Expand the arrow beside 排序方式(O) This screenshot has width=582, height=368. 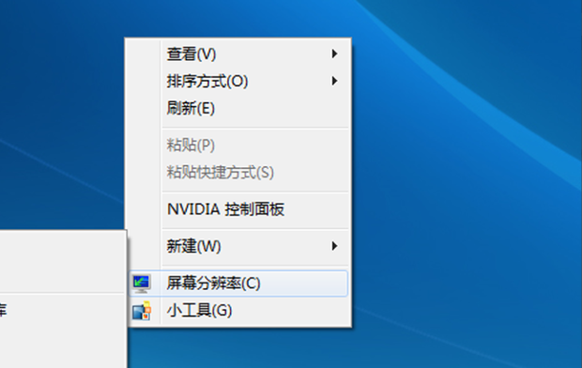pos(334,81)
